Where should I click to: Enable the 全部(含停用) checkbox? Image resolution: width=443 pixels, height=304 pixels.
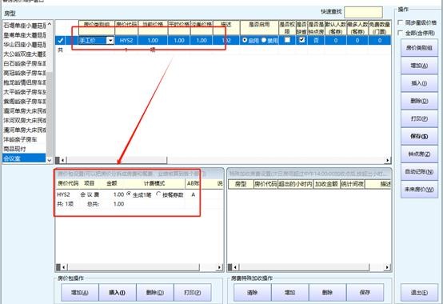[400, 33]
